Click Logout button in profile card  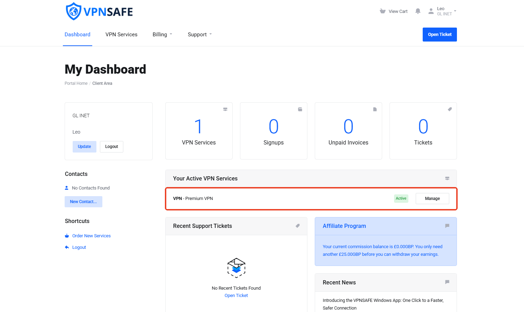pyautogui.click(x=112, y=147)
